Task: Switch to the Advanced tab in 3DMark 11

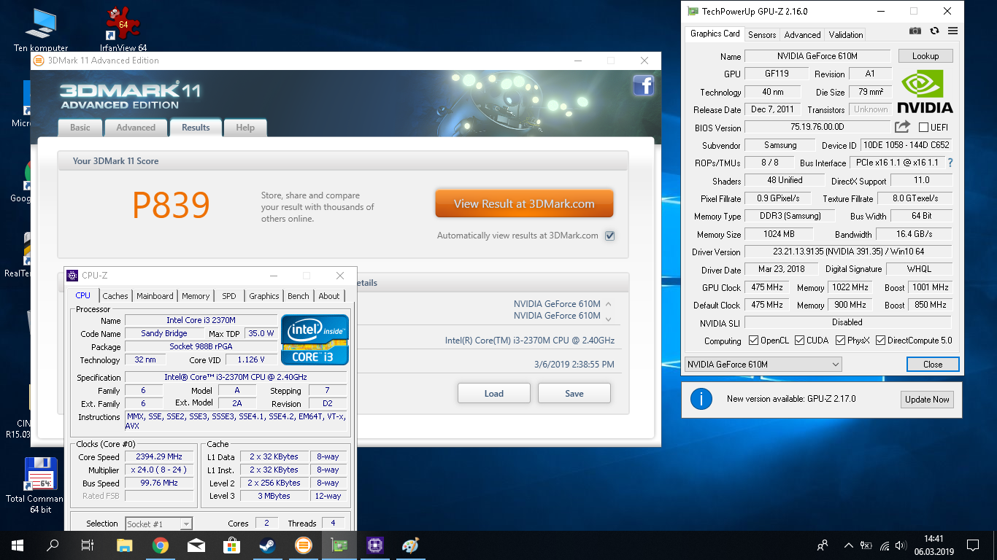Action: pyautogui.click(x=136, y=128)
